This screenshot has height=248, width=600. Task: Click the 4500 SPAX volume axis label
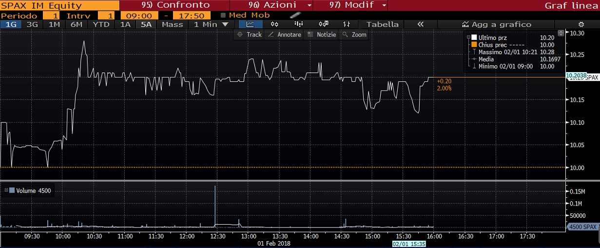click(583, 227)
